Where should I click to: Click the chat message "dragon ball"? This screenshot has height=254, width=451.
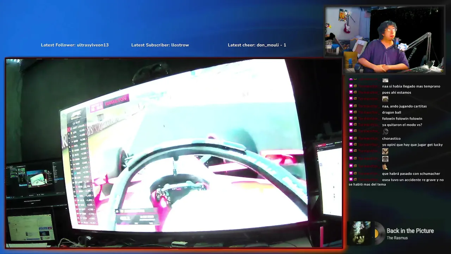(391, 113)
